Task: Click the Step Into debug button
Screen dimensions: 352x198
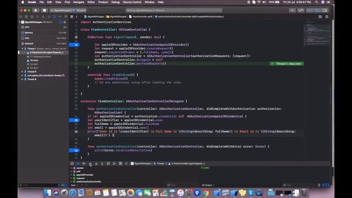Action: [96, 164]
